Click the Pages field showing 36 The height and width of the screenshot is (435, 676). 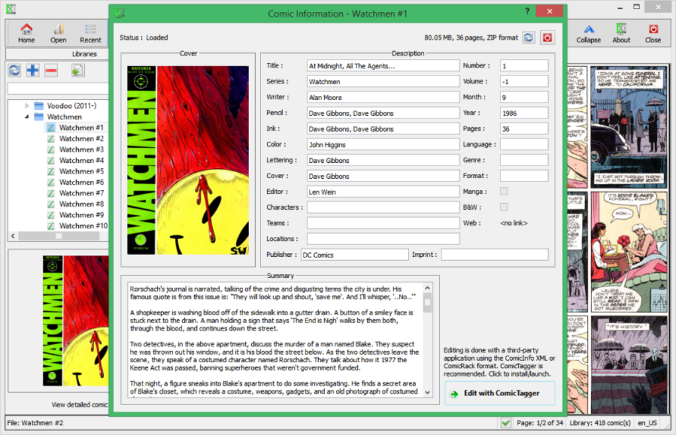pyautogui.click(x=524, y=128)
